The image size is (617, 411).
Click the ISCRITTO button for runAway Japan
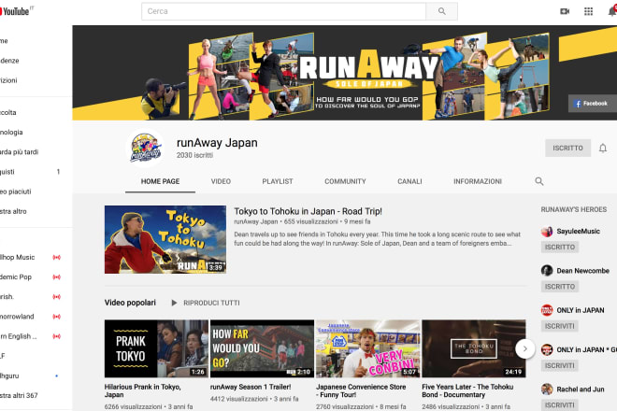coord(567,148)
